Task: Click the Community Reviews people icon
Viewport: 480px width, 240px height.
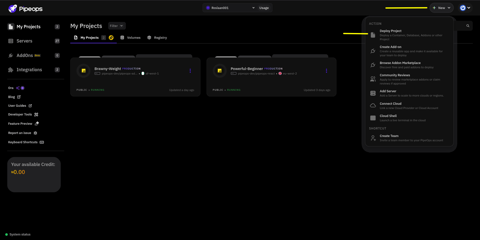Action: coord(373,79)
